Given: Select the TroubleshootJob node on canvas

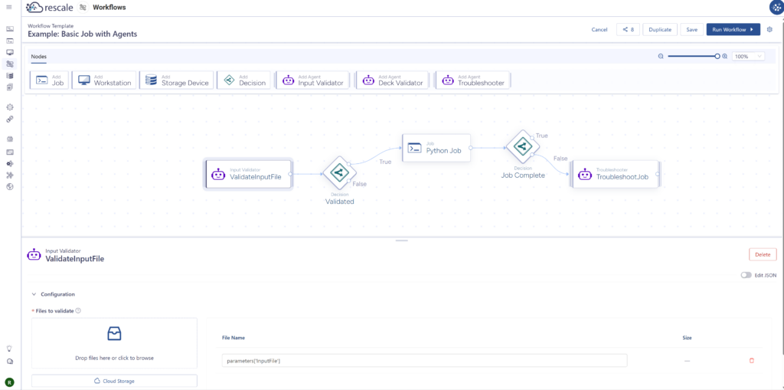Looking at the screenshot, I should pos(615,174).
